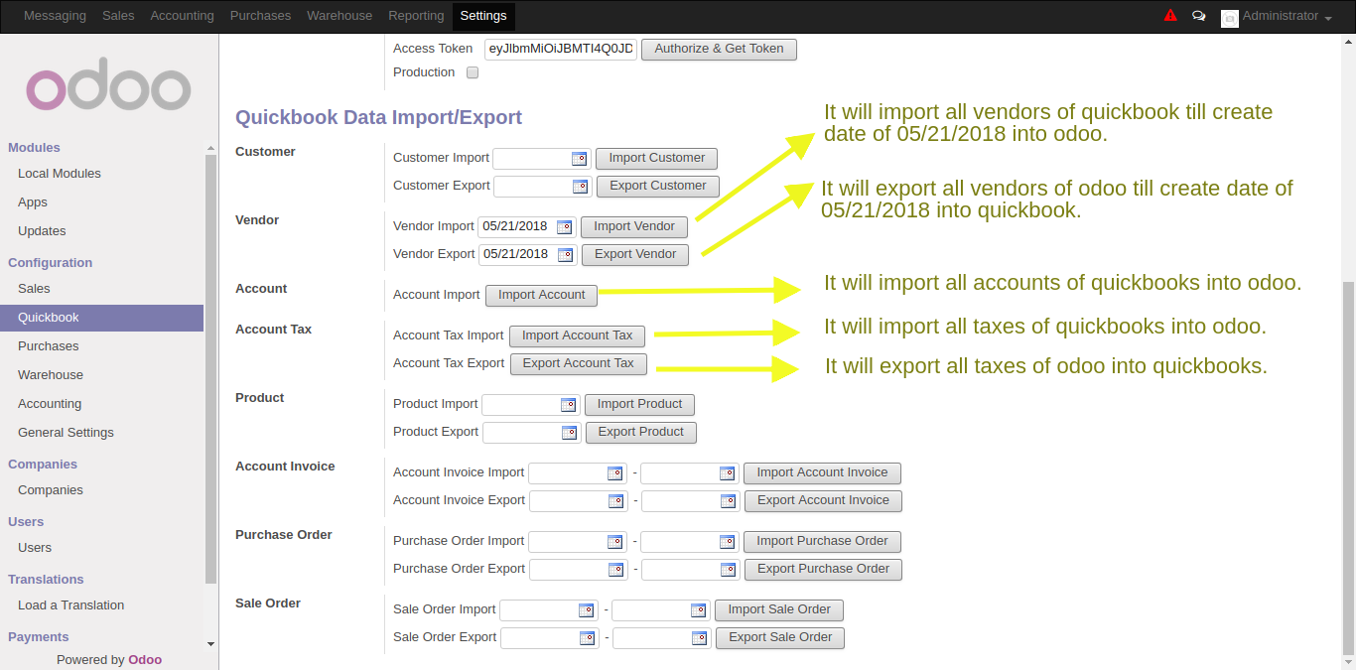This screenshot has height=670, width=1356.
Task: Open Load a Translation in sidebar
Action: pyautogui.click(x=71, y=605)
